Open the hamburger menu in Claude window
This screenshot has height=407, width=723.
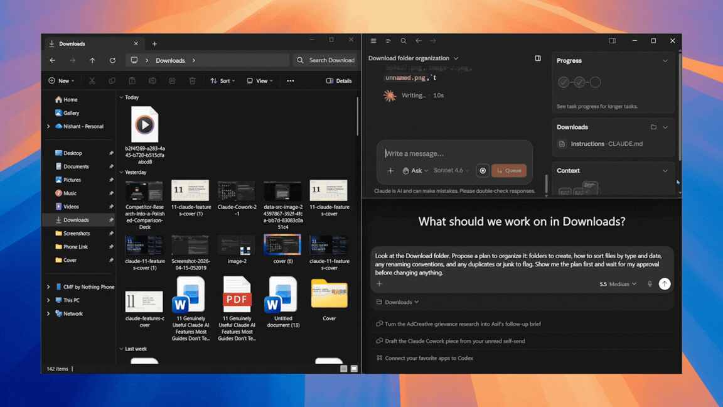point(373,41)
